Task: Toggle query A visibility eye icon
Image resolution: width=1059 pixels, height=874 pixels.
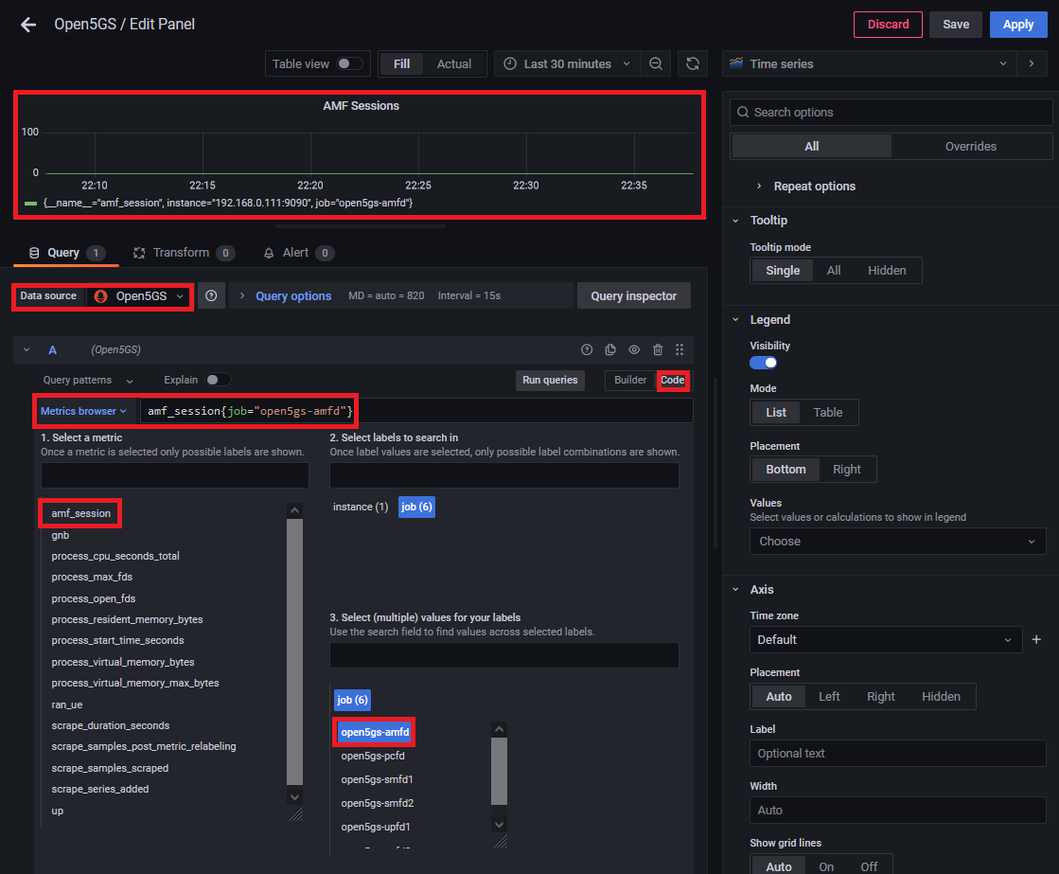Action: [633, 349]
